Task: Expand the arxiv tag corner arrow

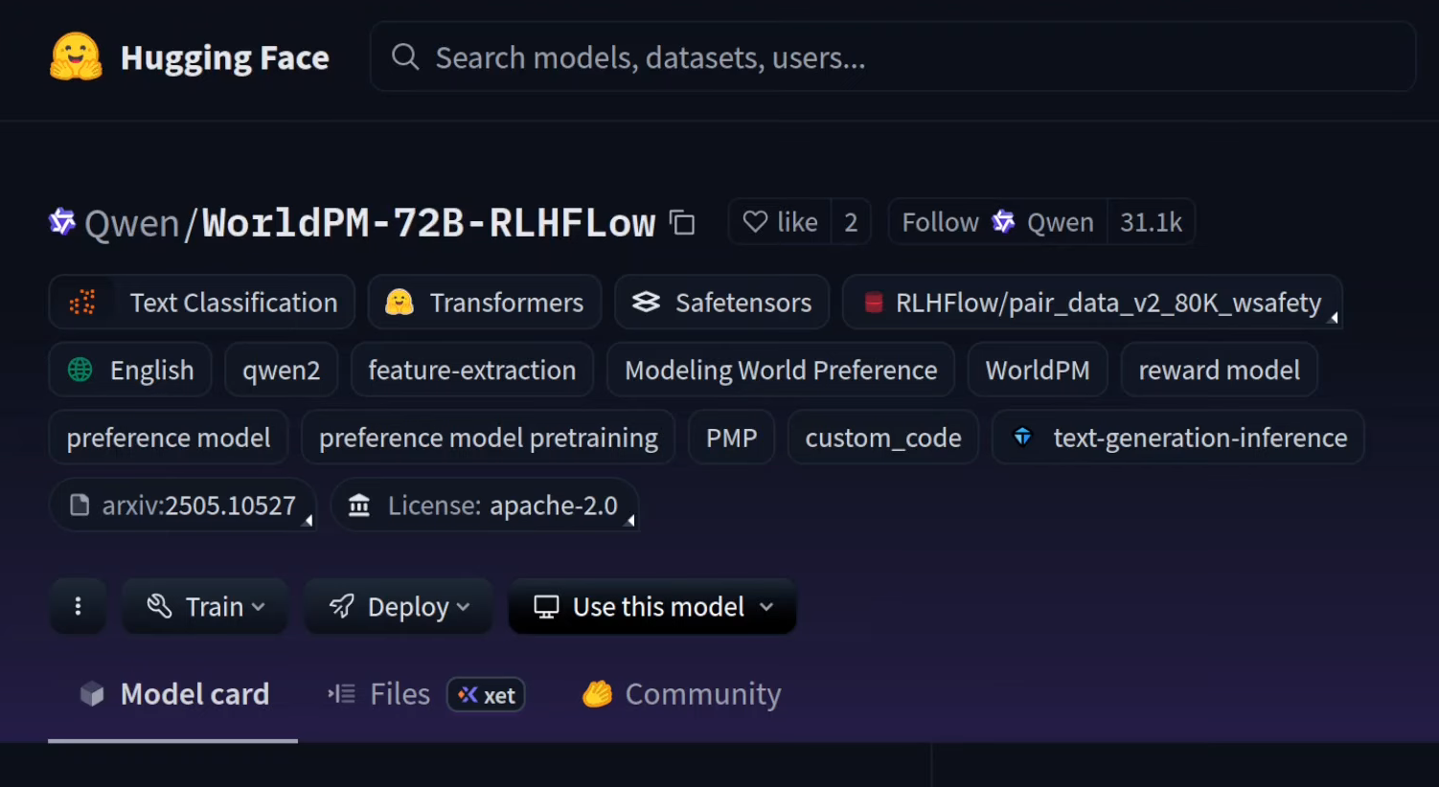Action: [307, 520]
